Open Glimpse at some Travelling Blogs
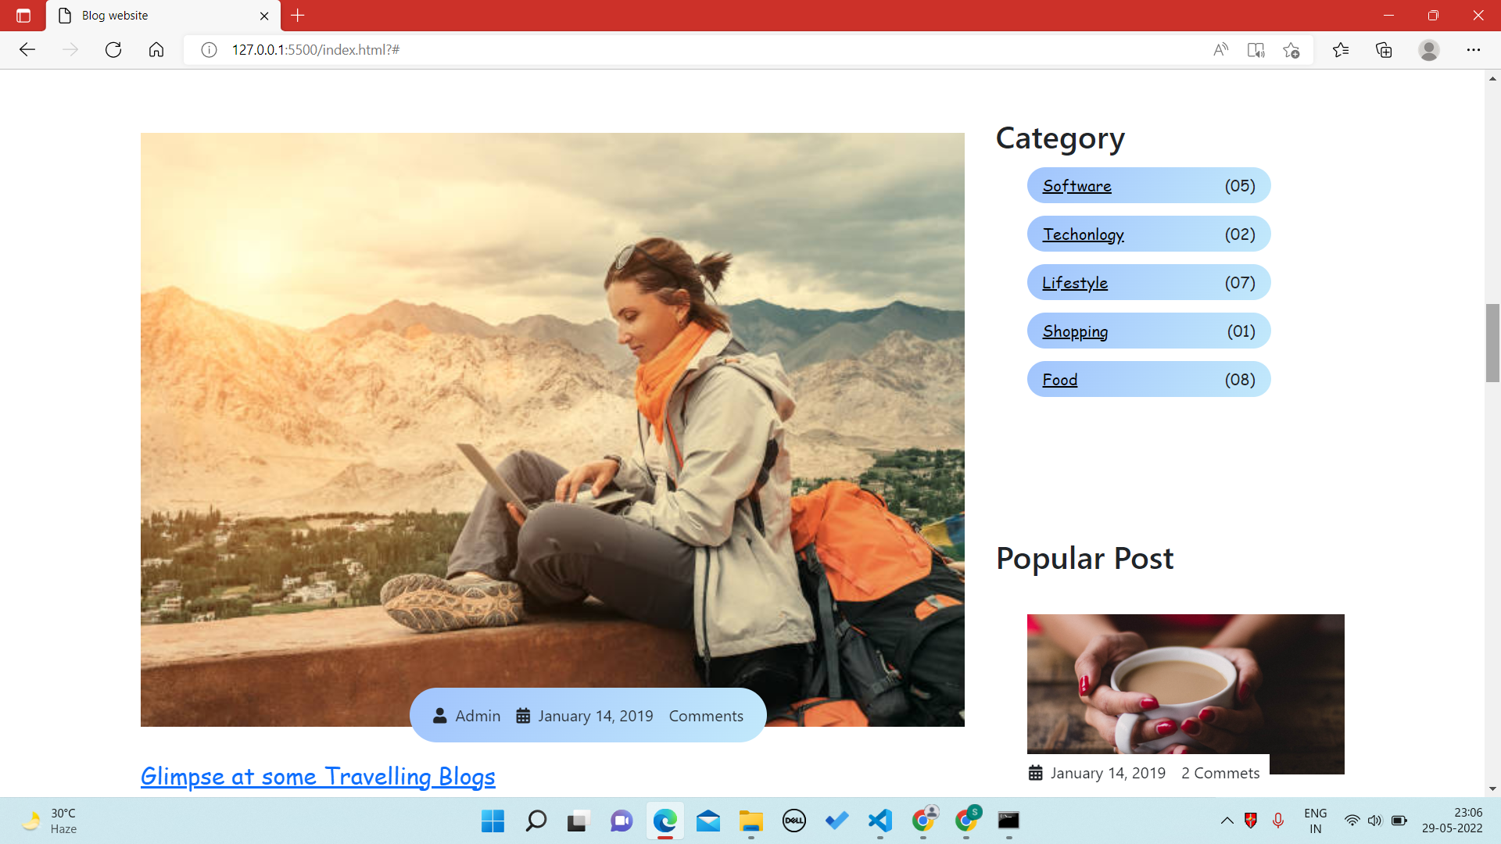1501x844 pixels. [x=317, y=776]
